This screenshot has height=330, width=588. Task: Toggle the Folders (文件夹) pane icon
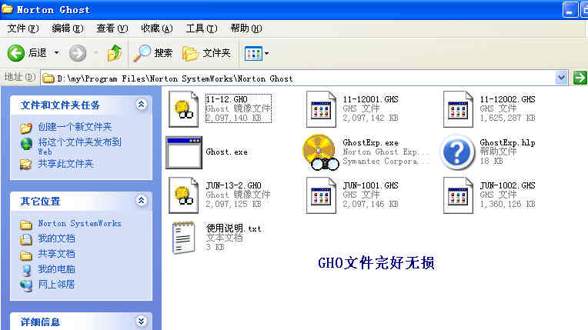pos(191,53)
